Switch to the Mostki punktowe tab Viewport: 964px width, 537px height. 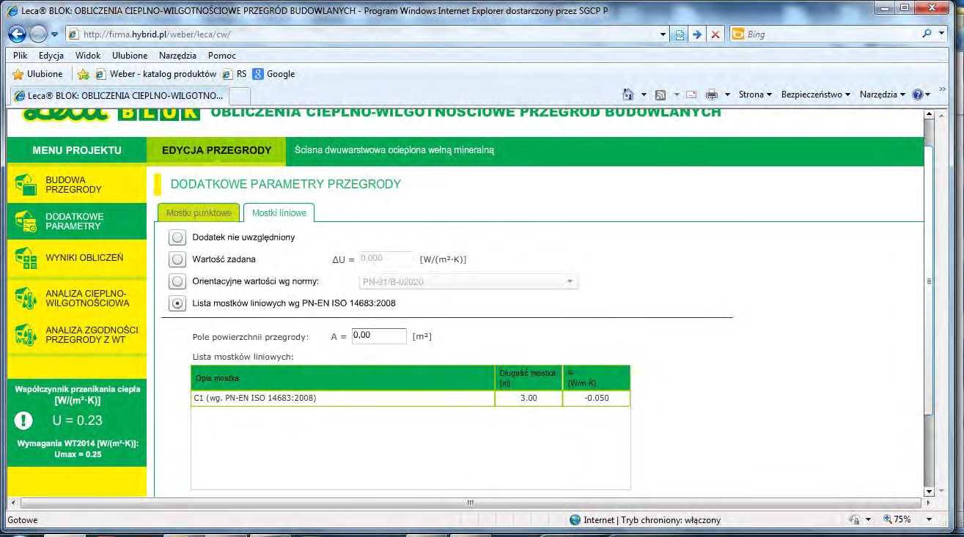pyautogui.click(x=199, y=212)
